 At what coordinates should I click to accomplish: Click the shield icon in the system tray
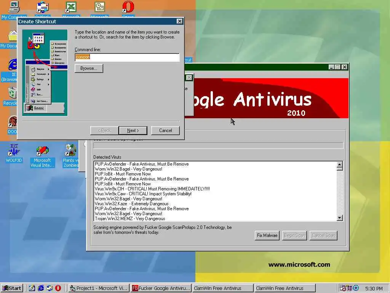coord(350,288)
